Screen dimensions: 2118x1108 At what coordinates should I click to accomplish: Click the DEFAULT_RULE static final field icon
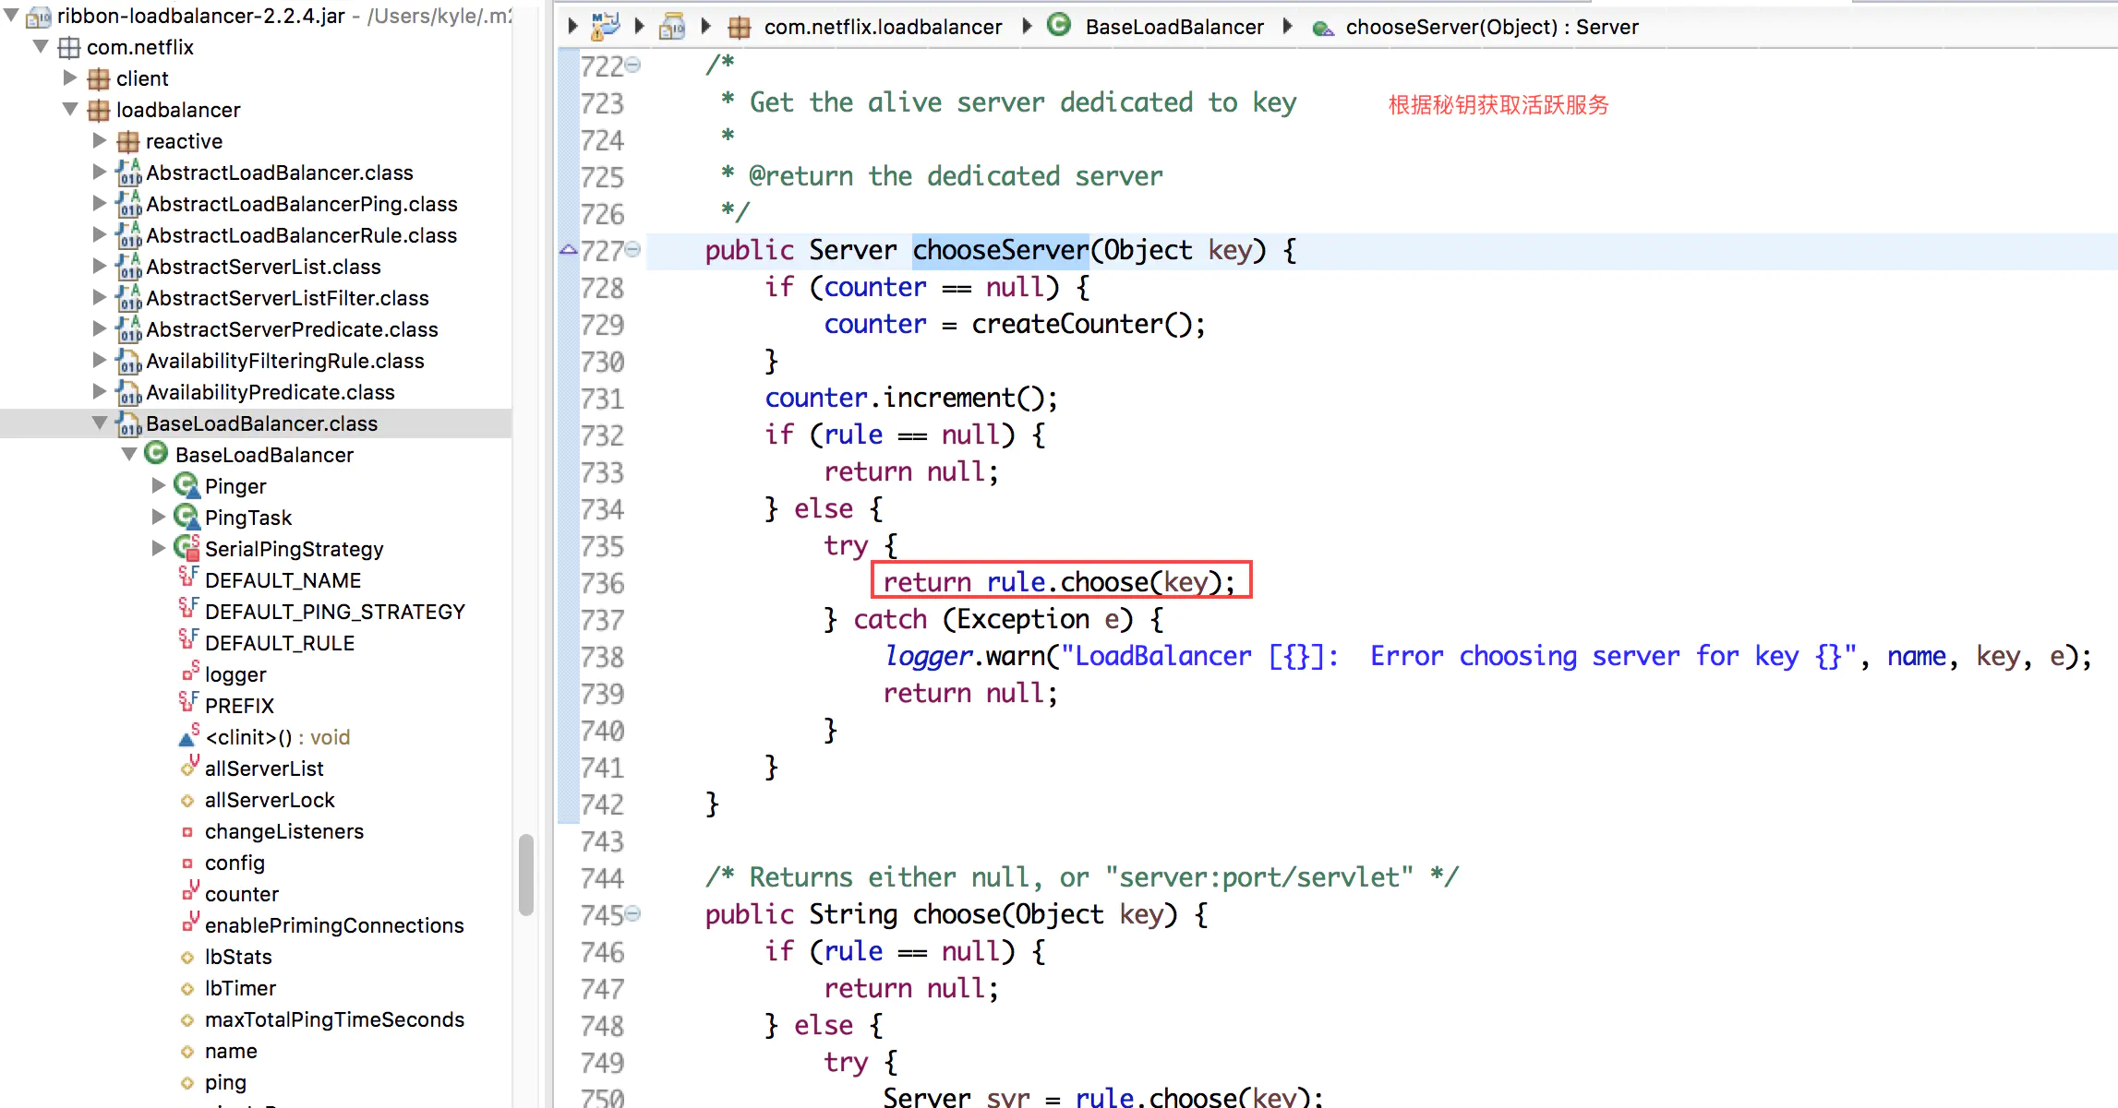[x=188, y=641]
